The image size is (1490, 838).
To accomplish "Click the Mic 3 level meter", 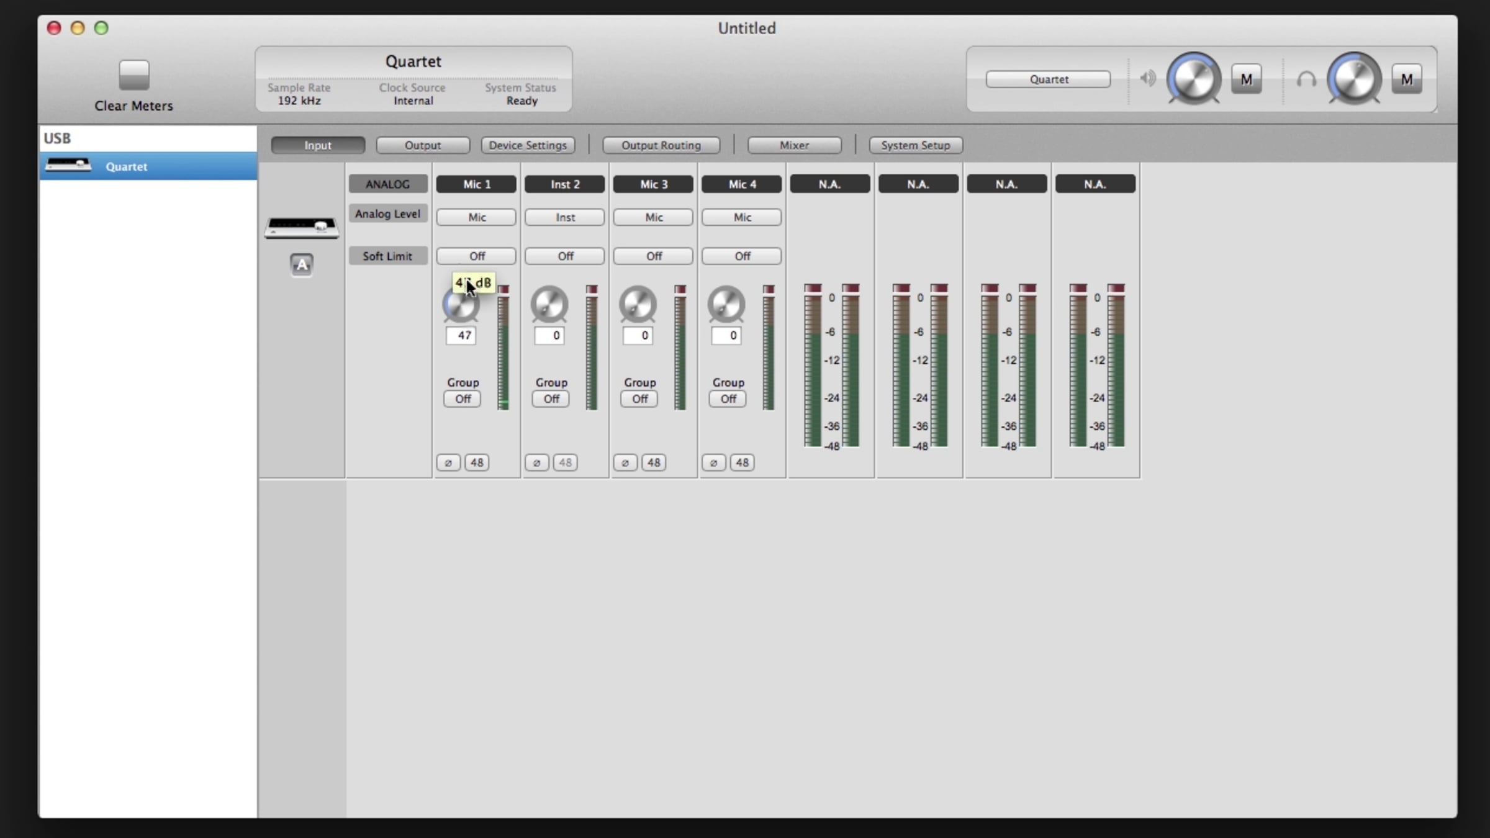I will coord(680,348).
